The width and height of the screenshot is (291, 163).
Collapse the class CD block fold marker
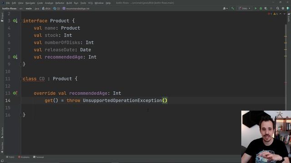tap(21, 79)
